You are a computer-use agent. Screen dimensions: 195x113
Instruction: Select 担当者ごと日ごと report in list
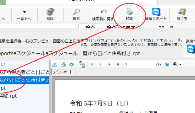[x=25, y=72]
